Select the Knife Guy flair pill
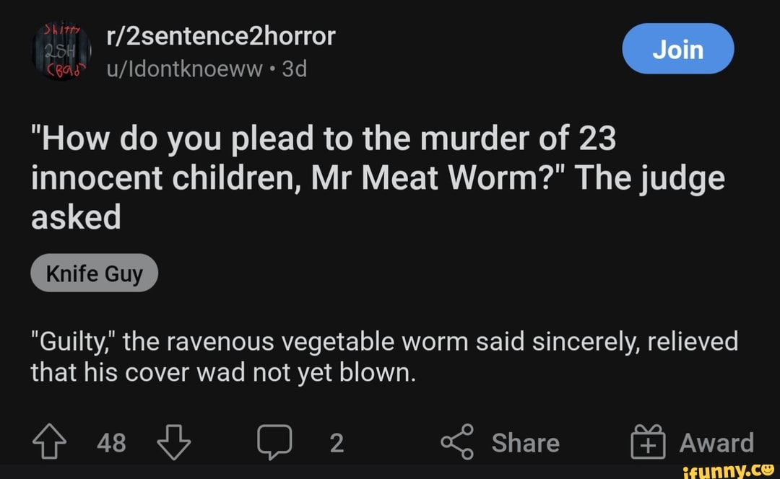The height and width of the screenshot is (479, 780). pyautogui.click(x=94, y=273)
